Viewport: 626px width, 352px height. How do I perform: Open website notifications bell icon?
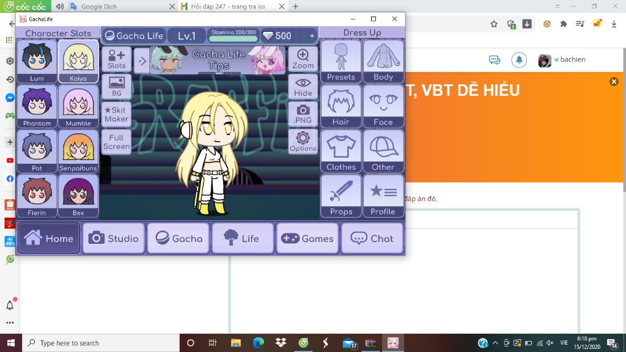pyautogui.click(x=519, y=60)
